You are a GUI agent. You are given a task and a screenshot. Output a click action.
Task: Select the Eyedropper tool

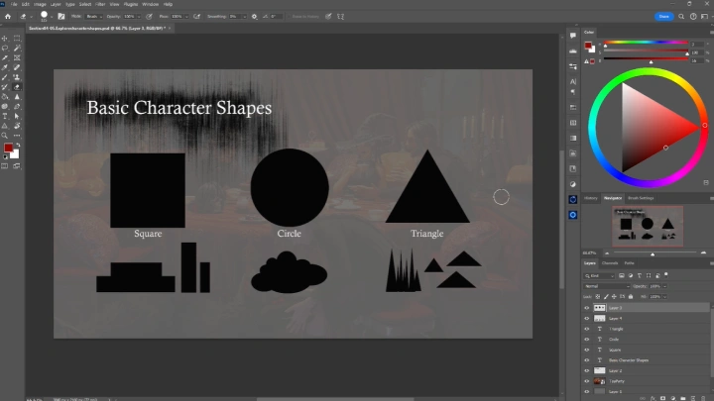5,67
